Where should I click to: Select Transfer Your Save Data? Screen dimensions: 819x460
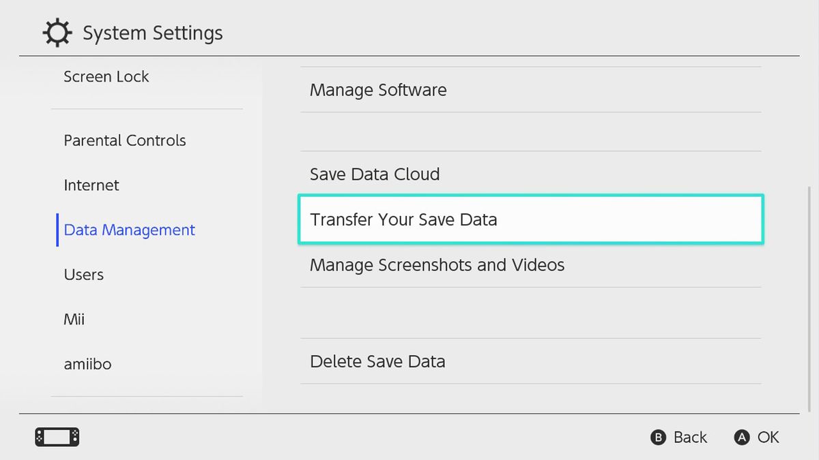[404, 219]
